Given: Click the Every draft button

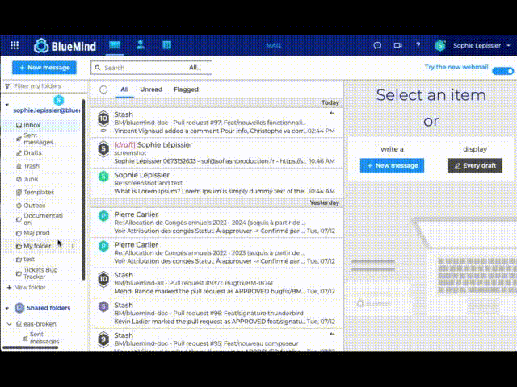Looking at the screenshot, I should pos(475,165).
